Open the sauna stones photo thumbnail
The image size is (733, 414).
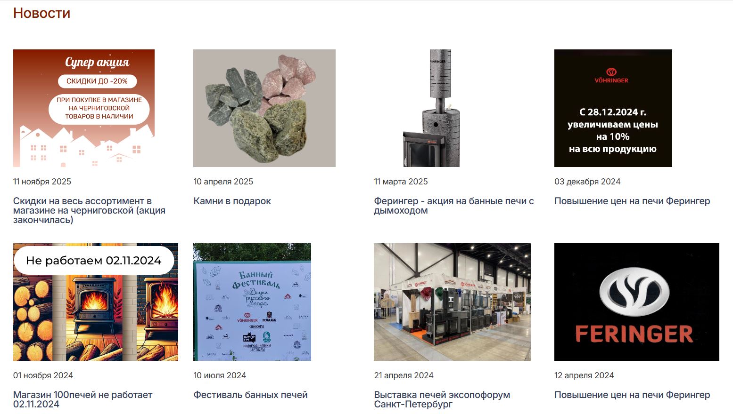264,108
